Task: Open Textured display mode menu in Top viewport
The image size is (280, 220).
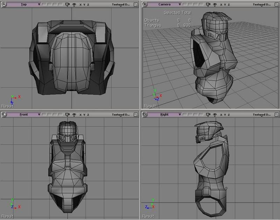Action: click(x=121, y=5)
